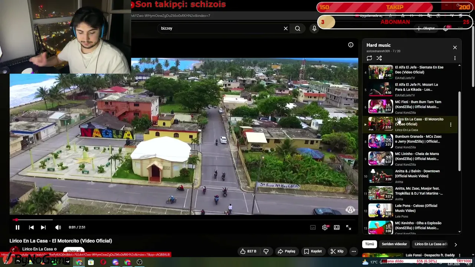Viewport: 475px width, 267px height.
Task: Close the Hard music playlist panel
Action: (x=455, y=47)
